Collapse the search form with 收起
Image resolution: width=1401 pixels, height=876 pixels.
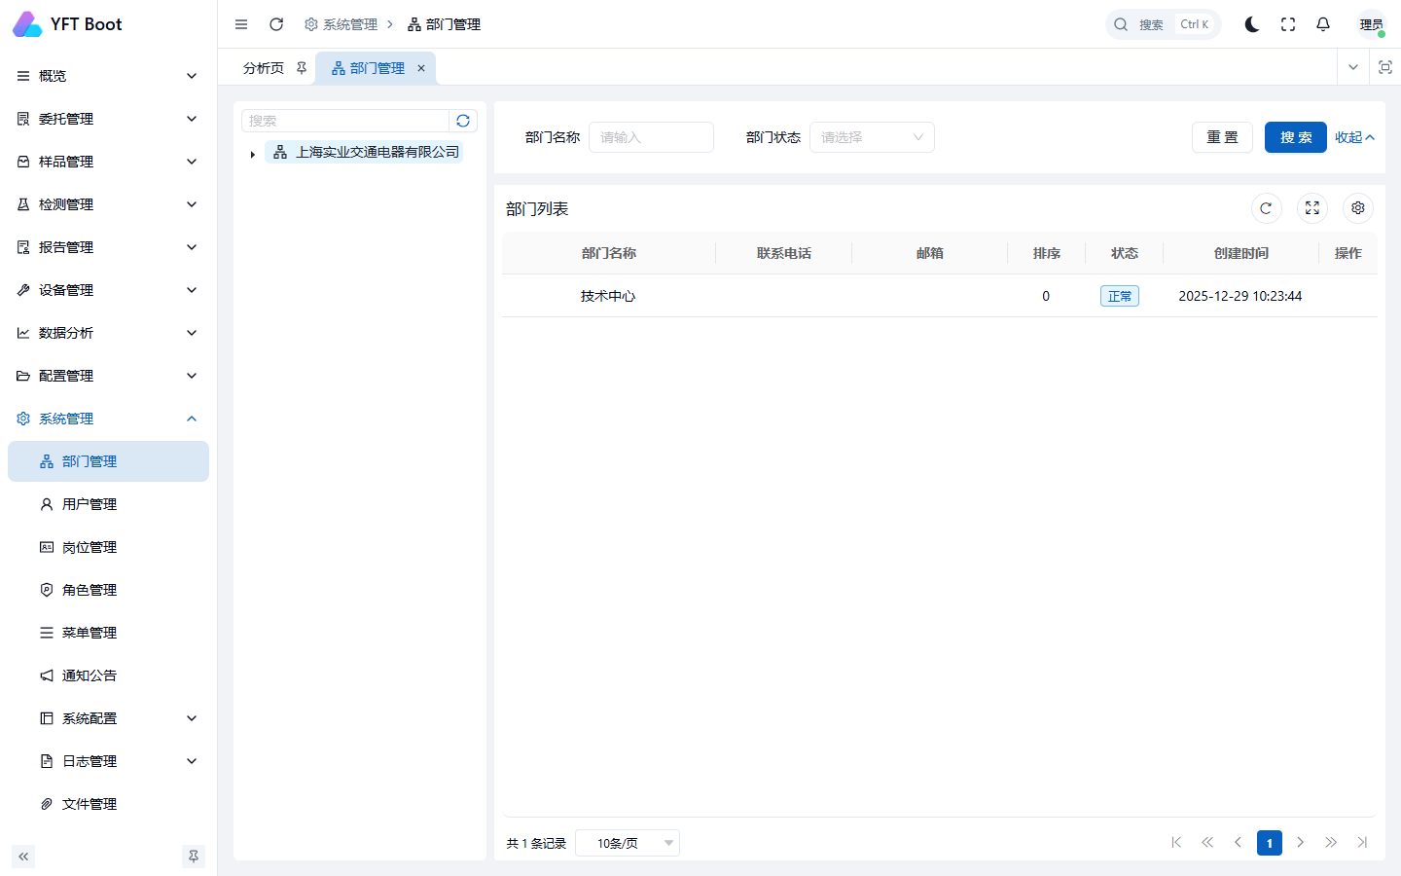[x=1354, y=137]
